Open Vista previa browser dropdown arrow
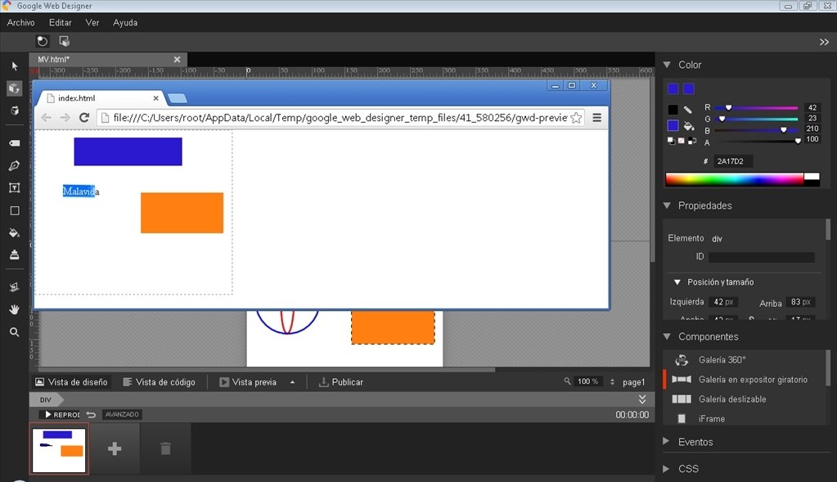The width and height of the screenshot is (837, 482). pos(293,382)
